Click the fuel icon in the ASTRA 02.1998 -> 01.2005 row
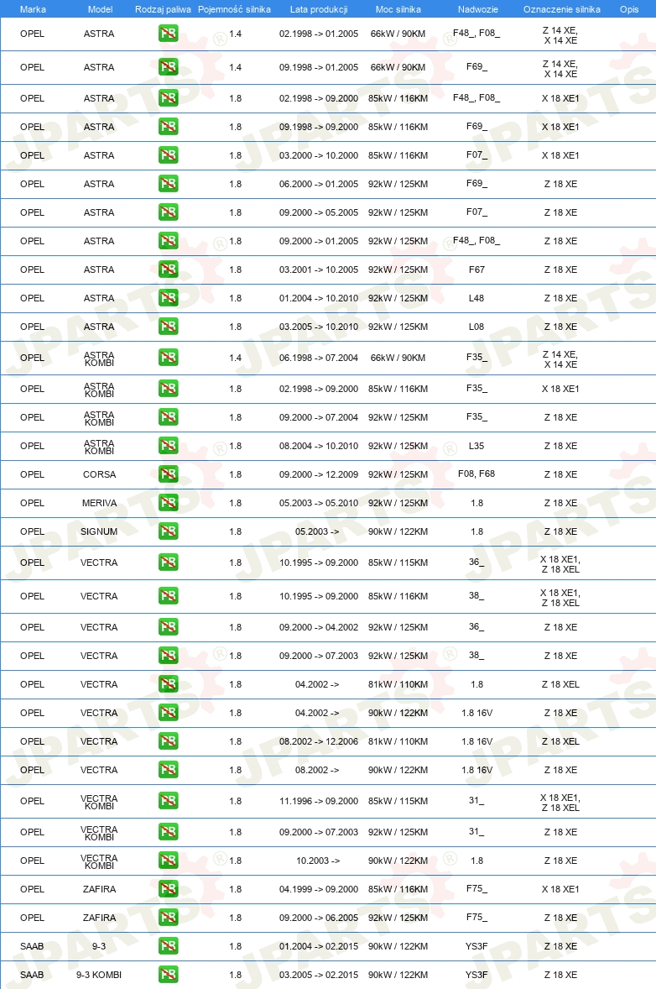 click(169, 34)
